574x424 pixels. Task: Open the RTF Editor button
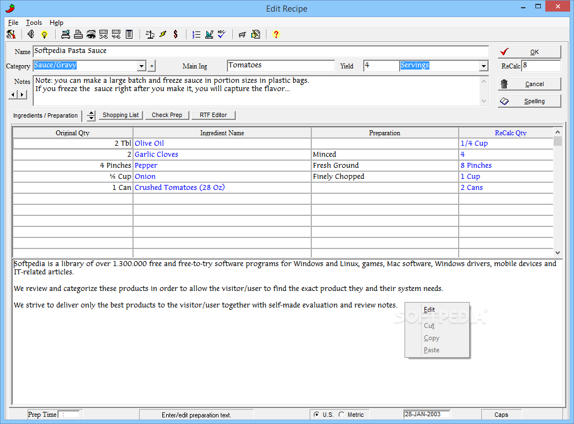(x=213, y=115)
